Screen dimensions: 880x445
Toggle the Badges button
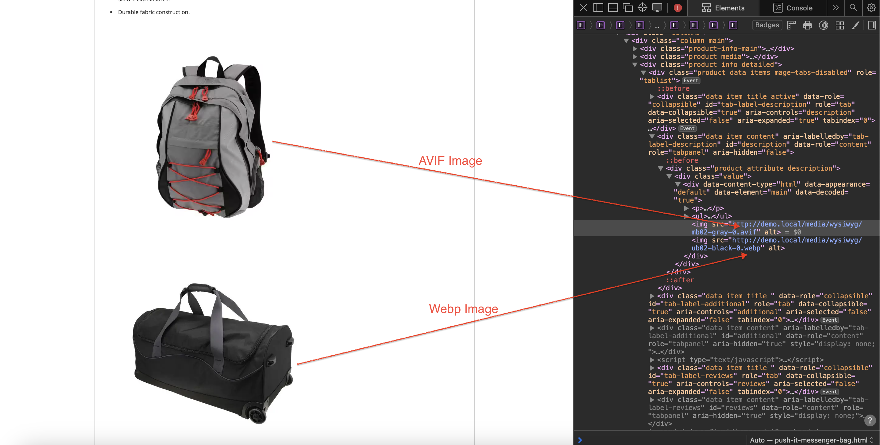767,25
